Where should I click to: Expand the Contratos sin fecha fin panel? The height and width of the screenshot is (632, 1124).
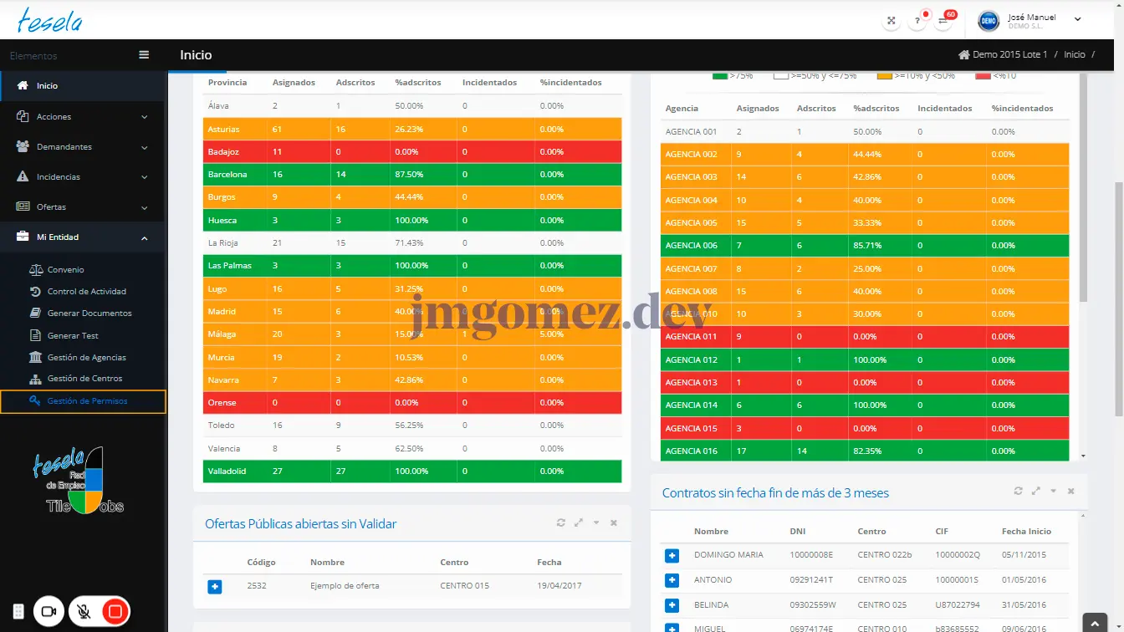pyautogui.click(x=1035, y=492)
